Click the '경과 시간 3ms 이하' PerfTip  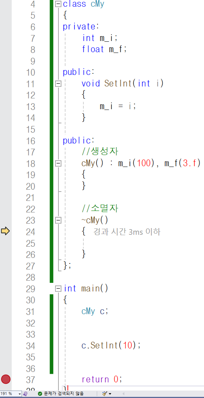pyautogui.click(x=127, y=232)
